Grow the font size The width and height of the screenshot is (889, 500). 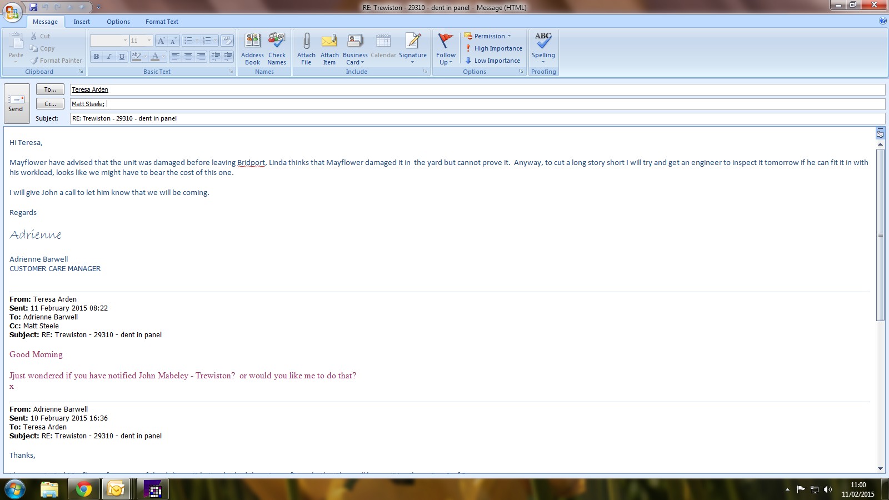161,41
